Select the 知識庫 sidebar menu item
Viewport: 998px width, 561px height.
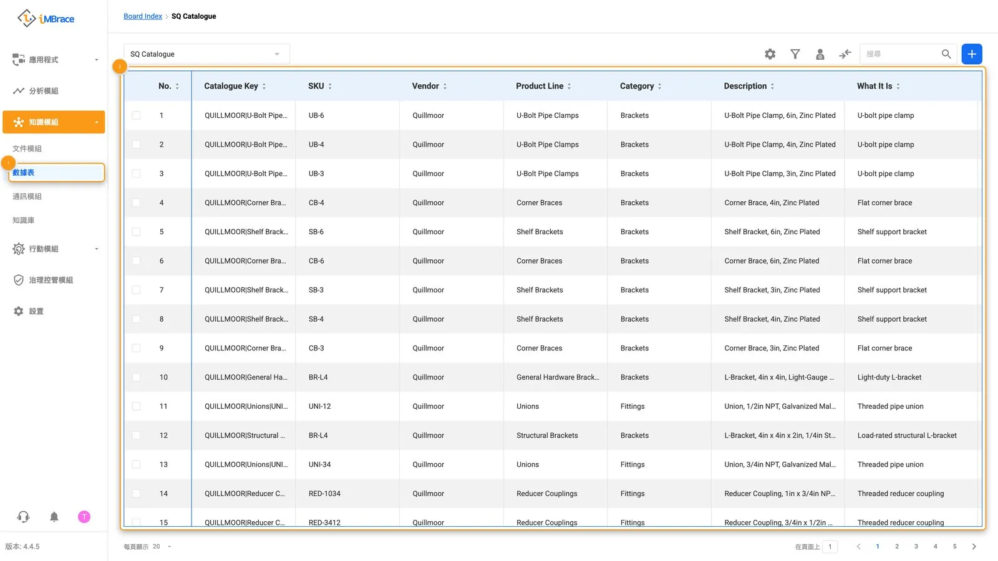(24, 220)
